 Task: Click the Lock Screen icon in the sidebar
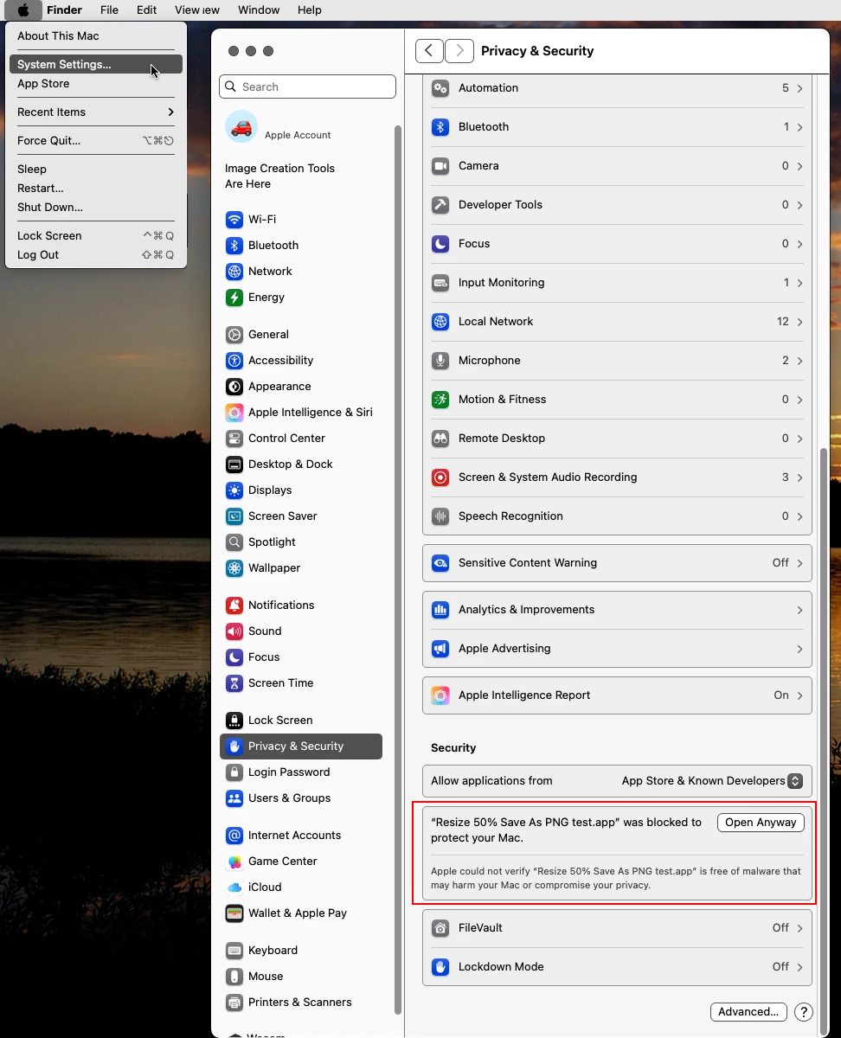(x=234, y=720)
